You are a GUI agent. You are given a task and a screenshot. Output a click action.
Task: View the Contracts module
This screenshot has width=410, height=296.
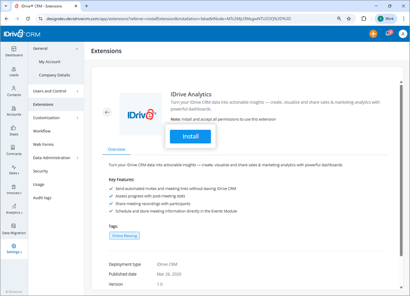[x=14, y=150]
